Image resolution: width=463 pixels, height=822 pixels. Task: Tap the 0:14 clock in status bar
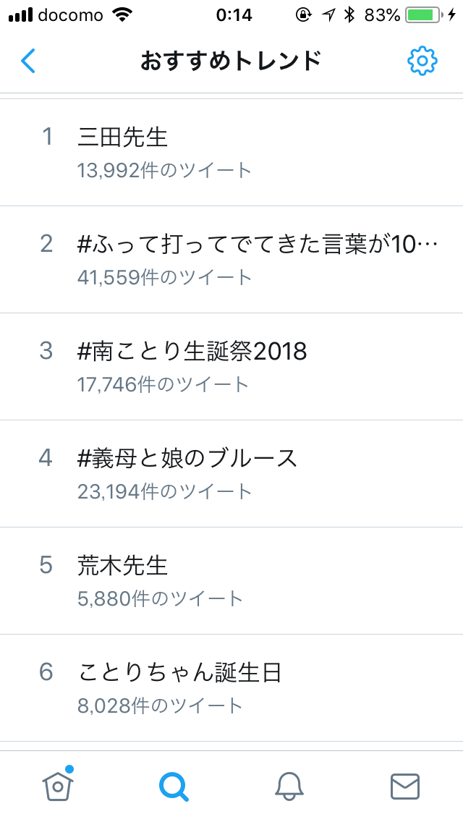tap(234, 15)
